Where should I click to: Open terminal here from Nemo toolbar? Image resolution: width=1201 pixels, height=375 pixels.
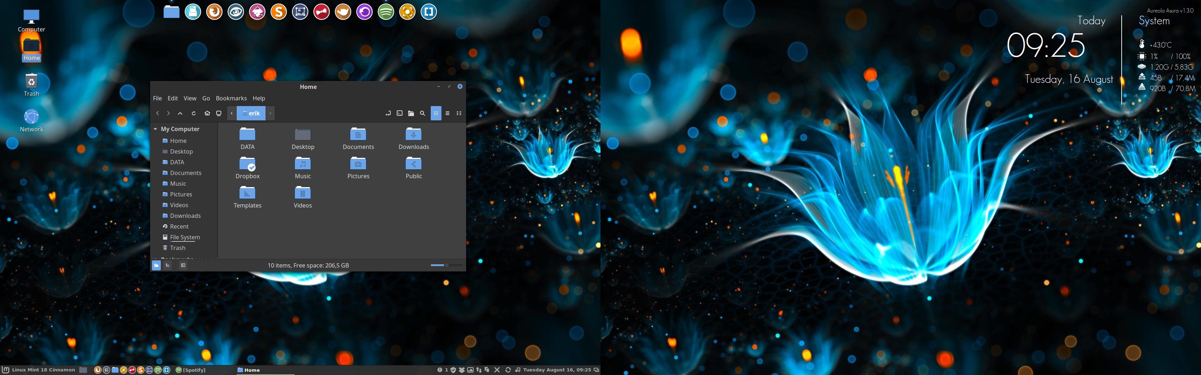click(x=400, y=113)
